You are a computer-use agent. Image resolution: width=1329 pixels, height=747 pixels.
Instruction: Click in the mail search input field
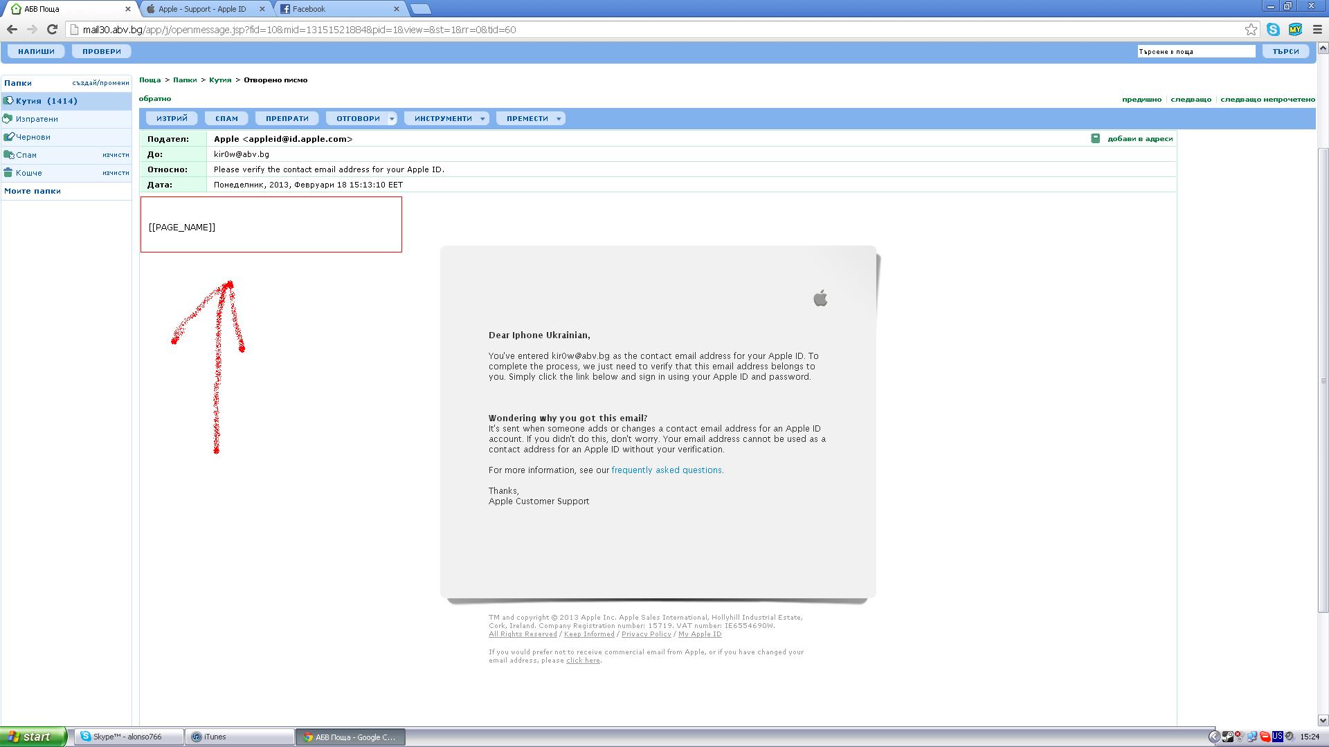click(x=1196, y=51)
